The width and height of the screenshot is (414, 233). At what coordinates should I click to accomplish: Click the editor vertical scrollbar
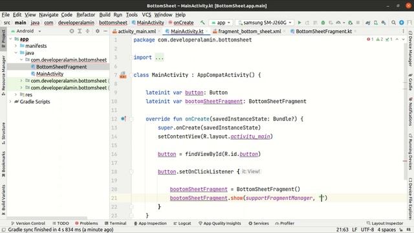click(x=405, y=112)
